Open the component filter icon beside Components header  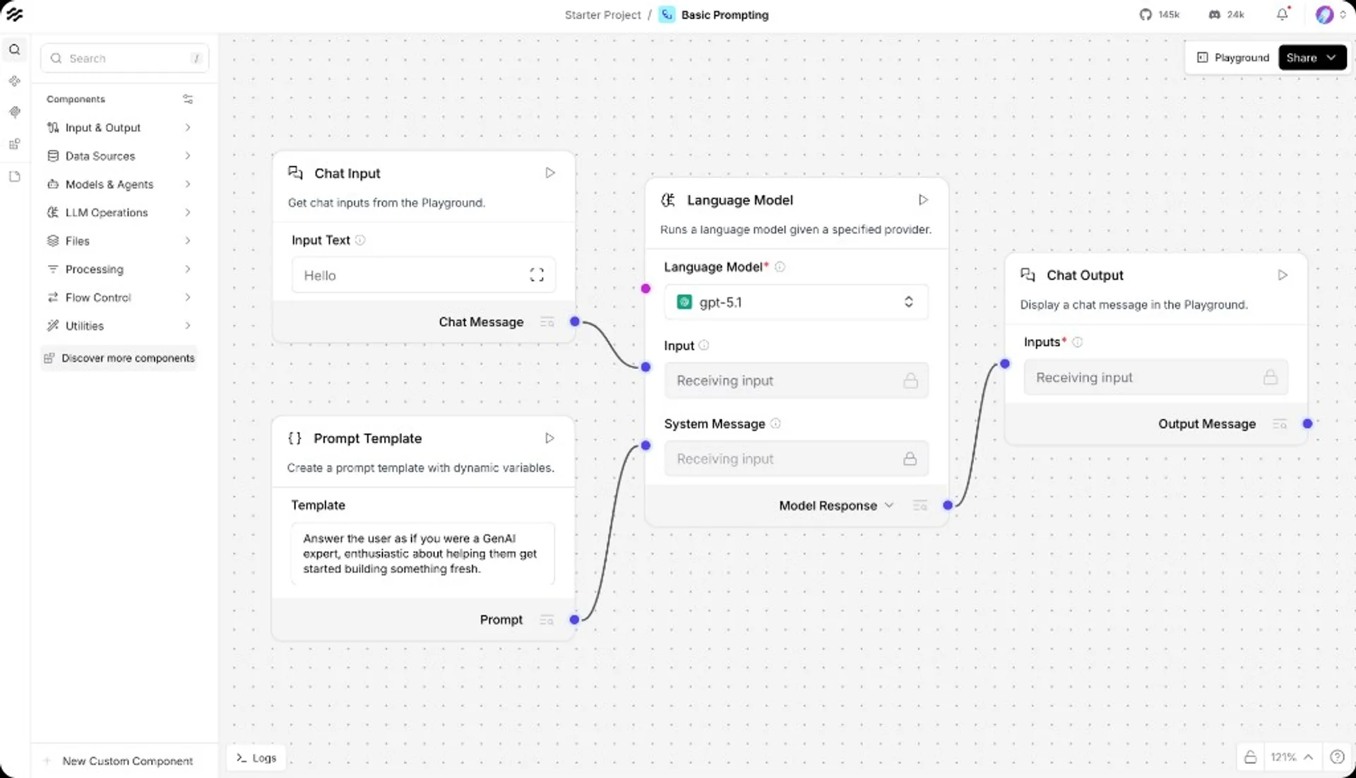coord(188,99)
